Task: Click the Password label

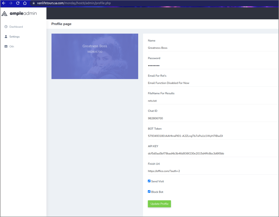Action: coord(154,58)
